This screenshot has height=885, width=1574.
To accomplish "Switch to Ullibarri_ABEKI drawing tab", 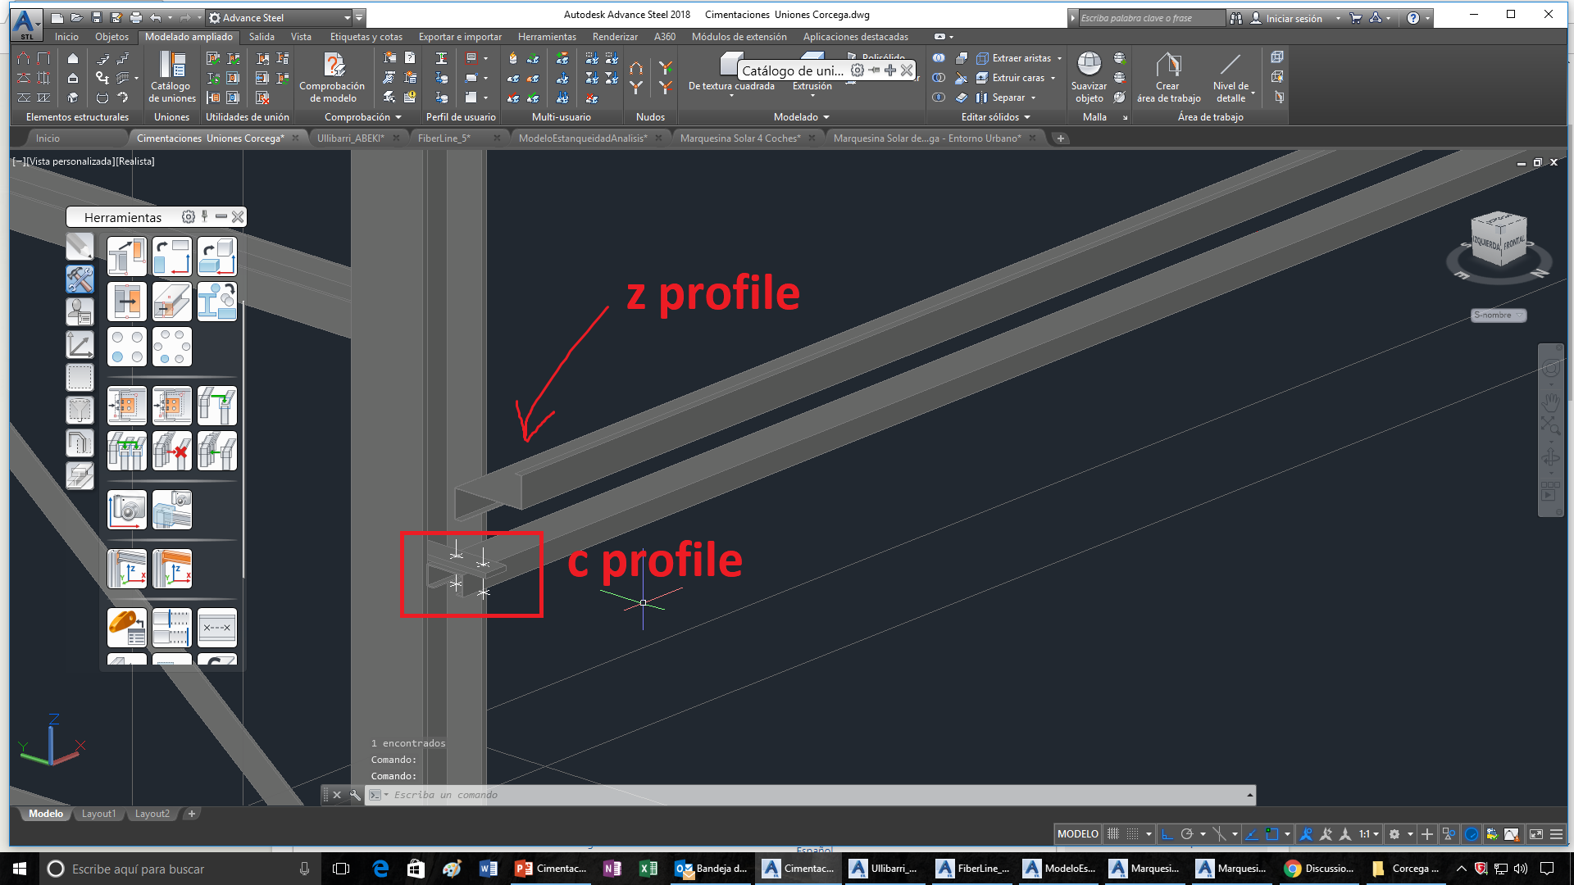I will pyautogui.click(x=351, y=138).
